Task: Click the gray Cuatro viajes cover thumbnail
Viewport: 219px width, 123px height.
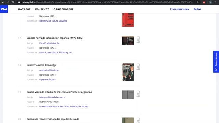Action: (x=128, y=95)
